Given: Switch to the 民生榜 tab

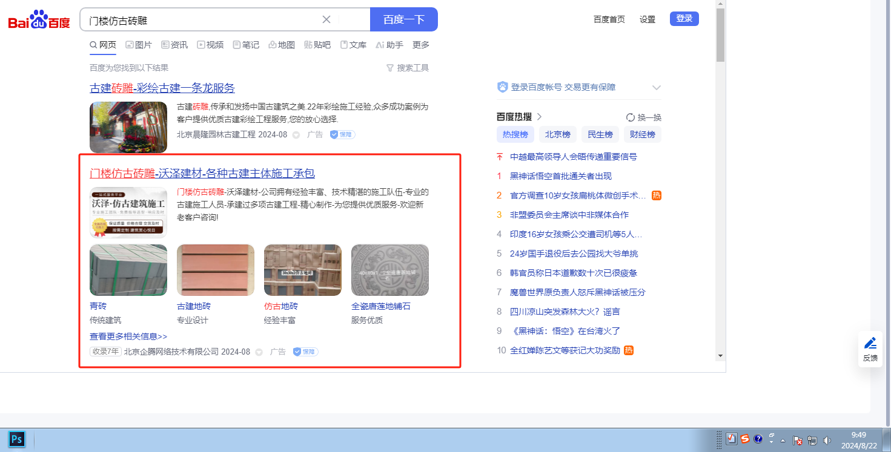Looking at the screenshot, I should pyautogui.click(x=600, y=134).
